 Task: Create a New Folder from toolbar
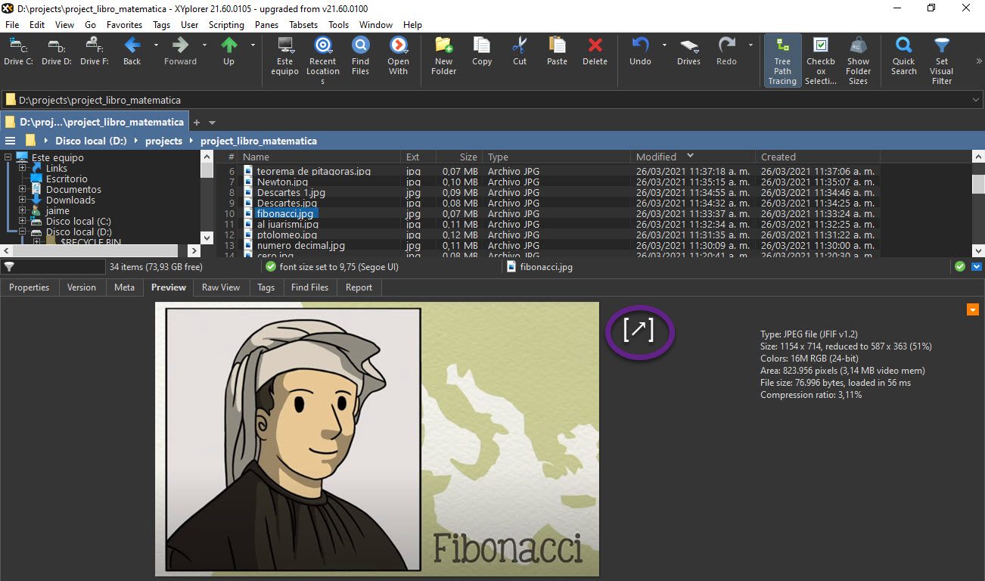[x=443, y=56]
